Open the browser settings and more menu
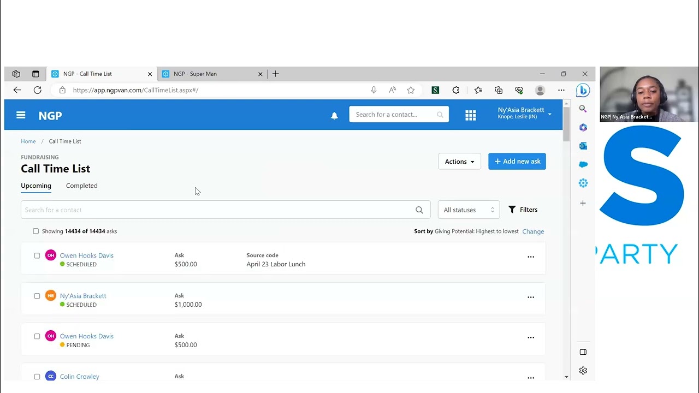The height and width of the screenshot is (393, 699). (561, 90)
